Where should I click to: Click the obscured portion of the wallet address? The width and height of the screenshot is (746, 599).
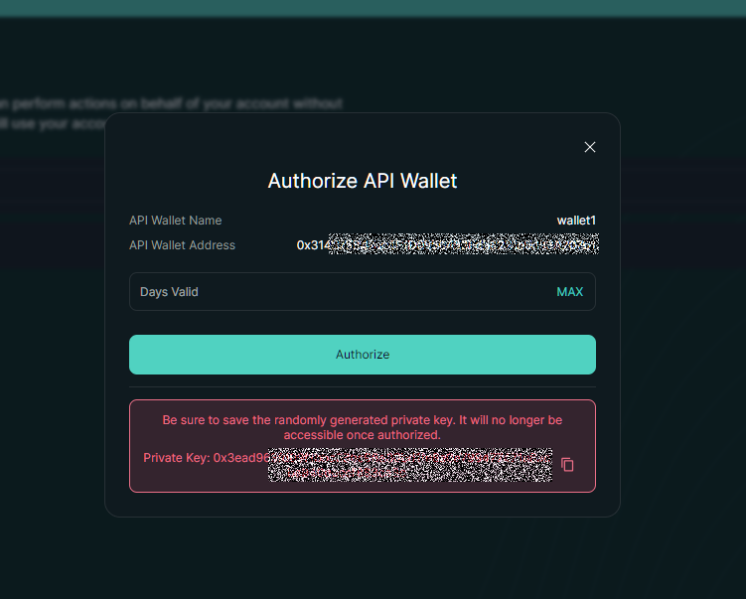click(x=463, y=244)
